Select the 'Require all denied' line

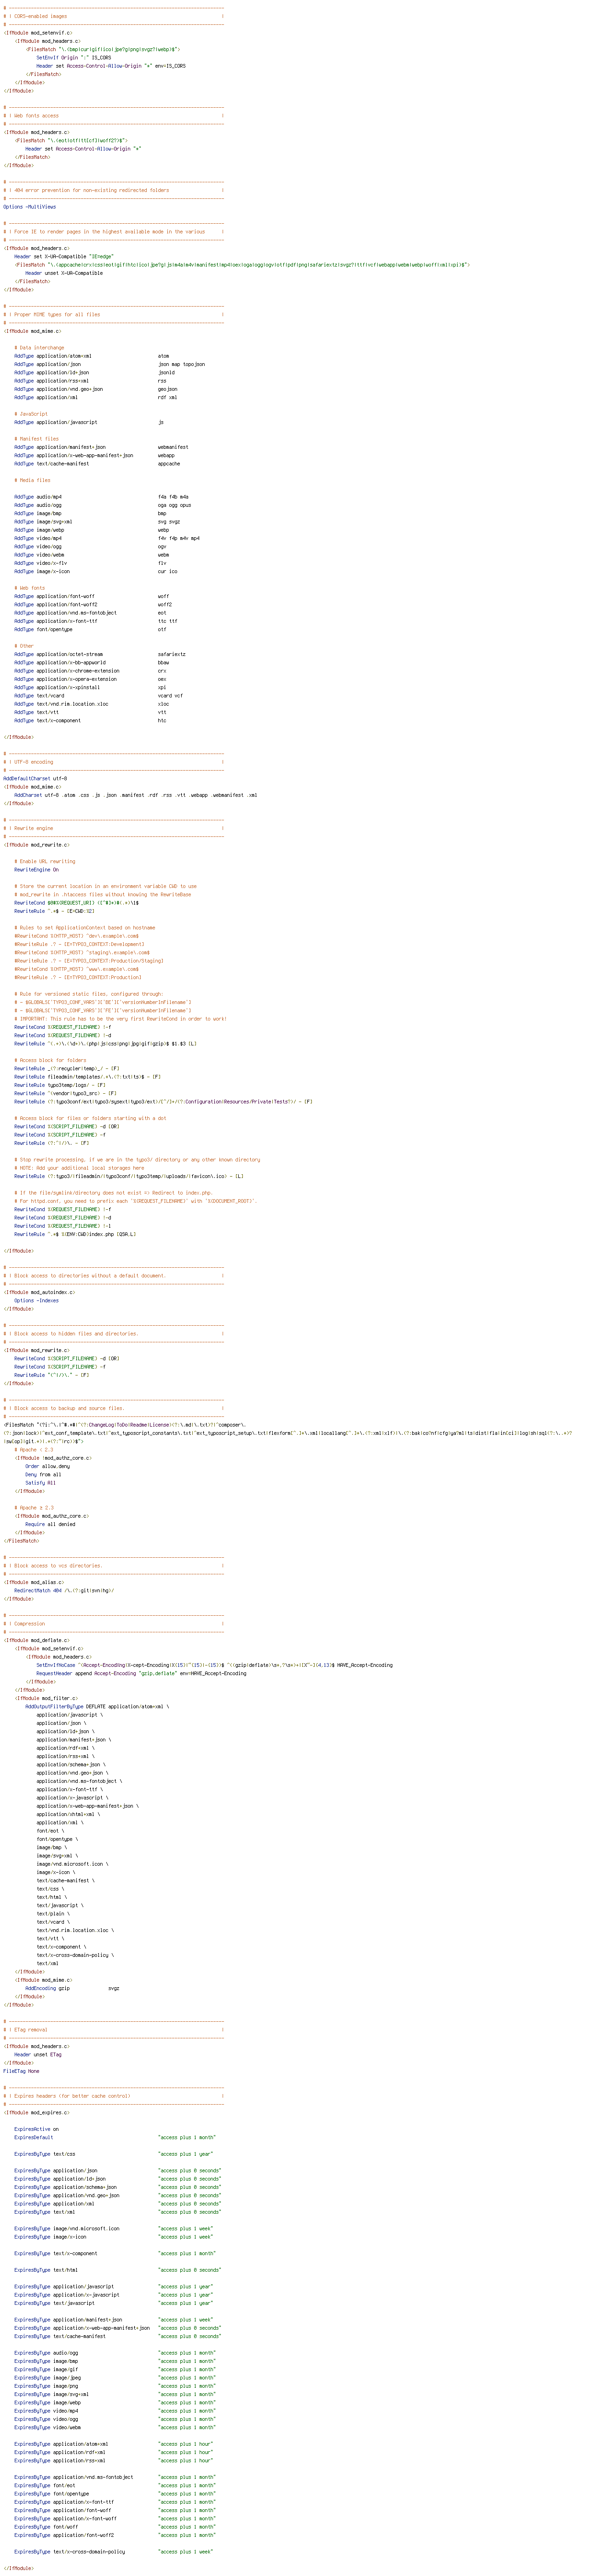pos(50,1524)
